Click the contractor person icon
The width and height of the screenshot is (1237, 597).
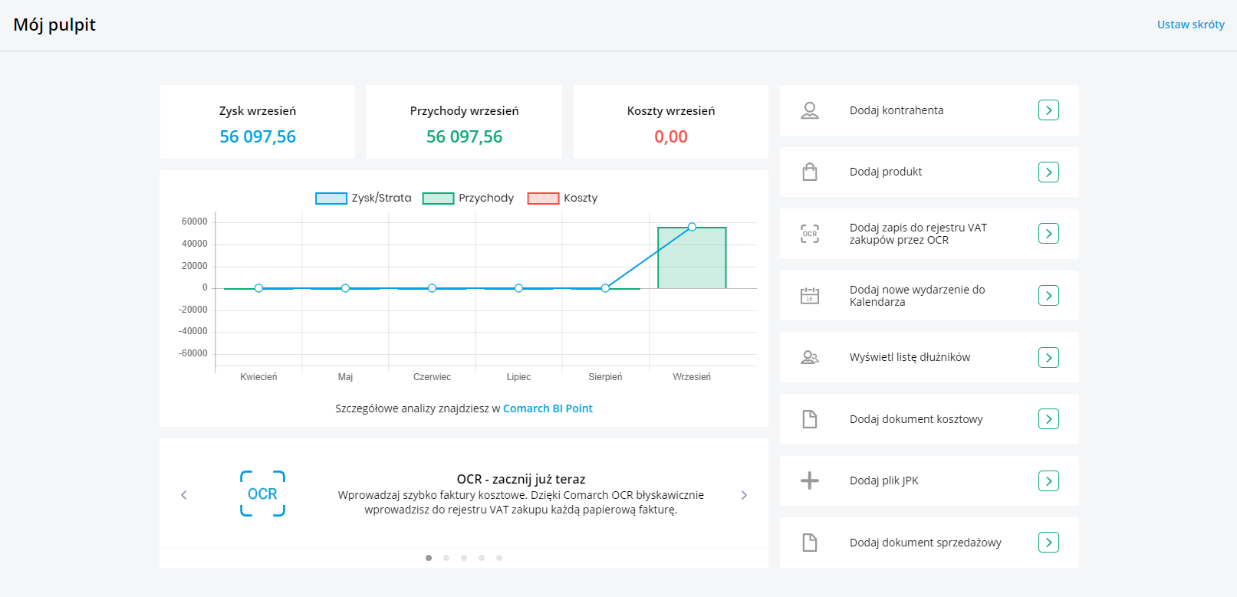click(x=809, y=110)
